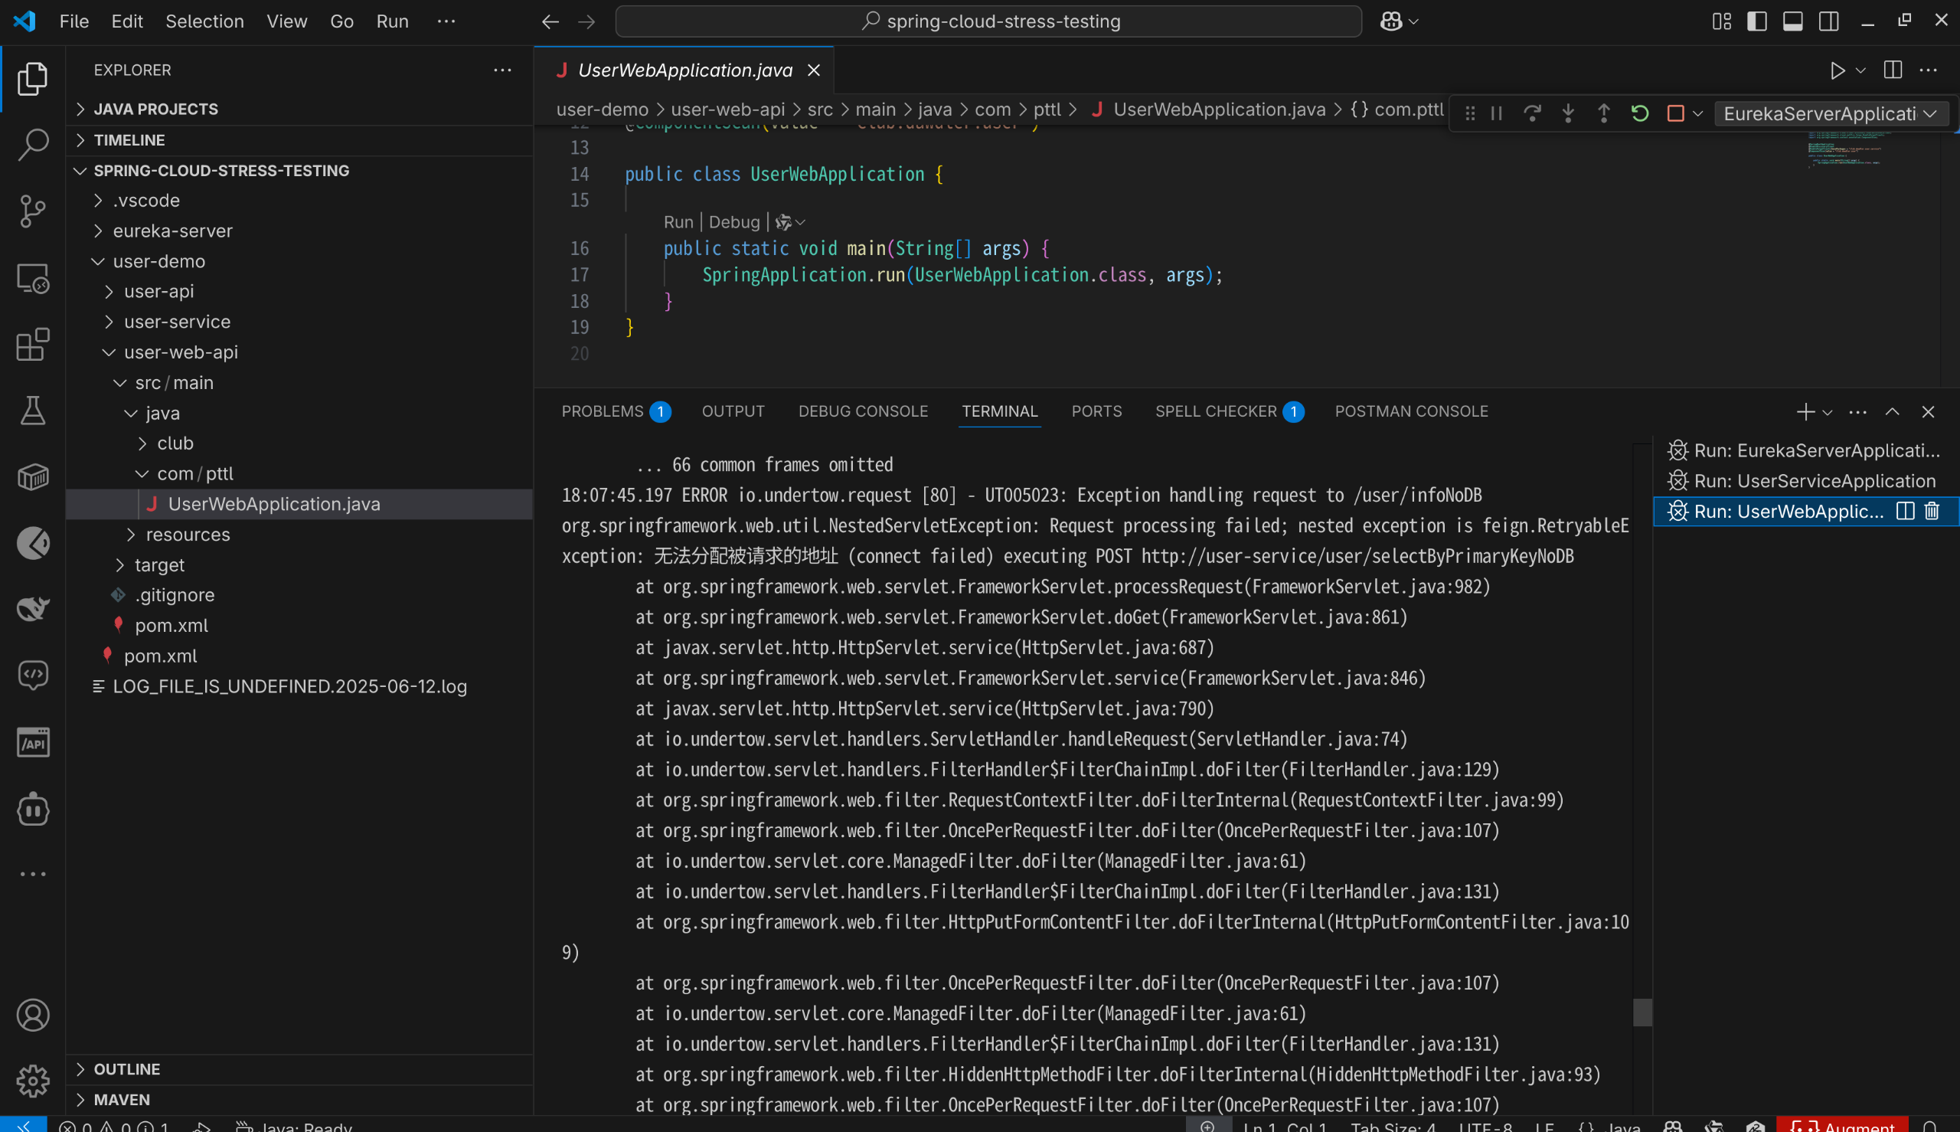Click the spring-cloud-stress-testing search box

point(988,21)
